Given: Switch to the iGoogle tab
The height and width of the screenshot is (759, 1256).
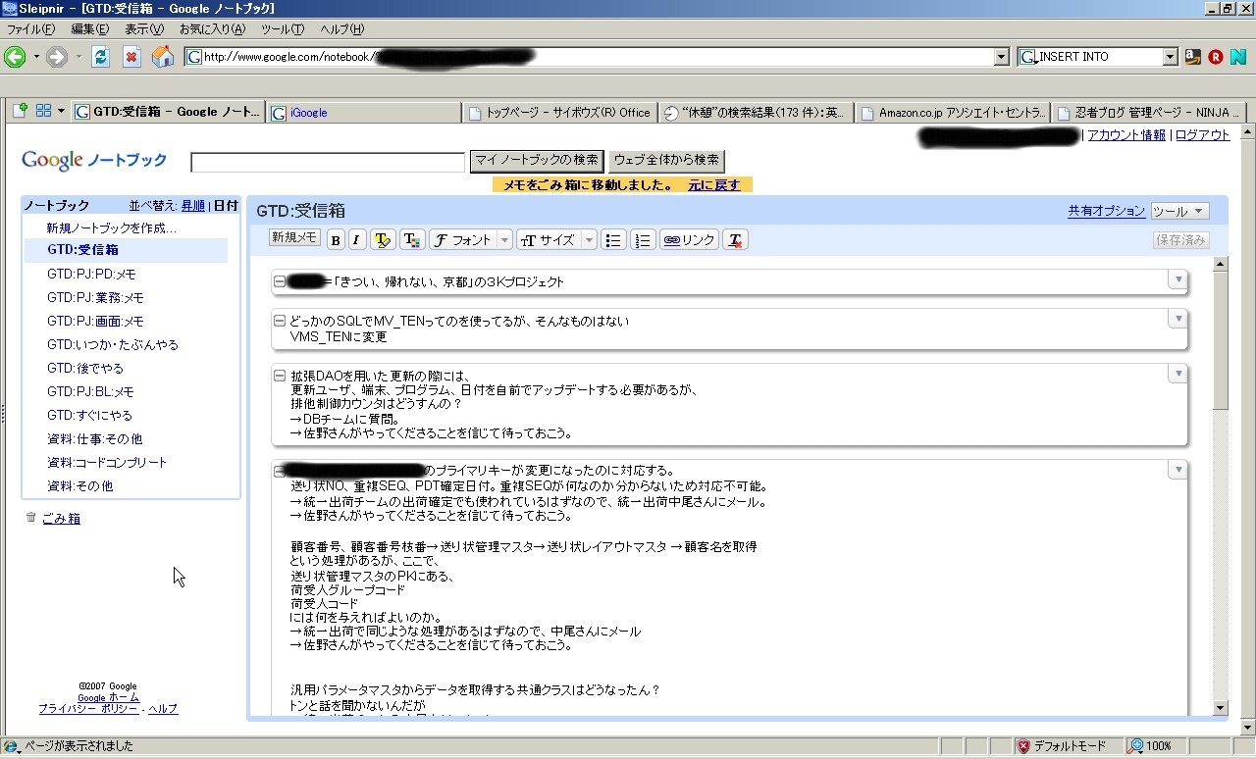Looking at the screenshot, I should coord(363,112).
